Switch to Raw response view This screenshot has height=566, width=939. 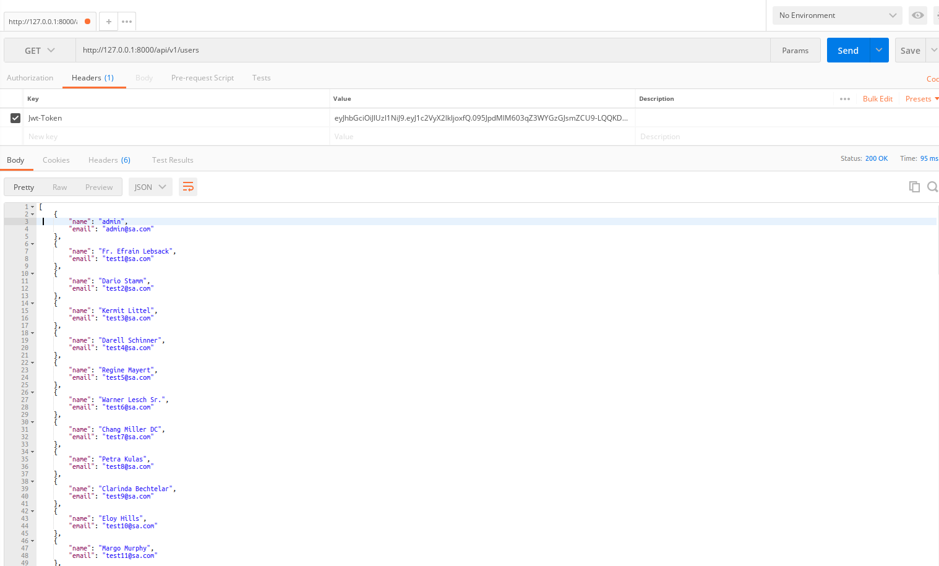(x=60, y=187)
